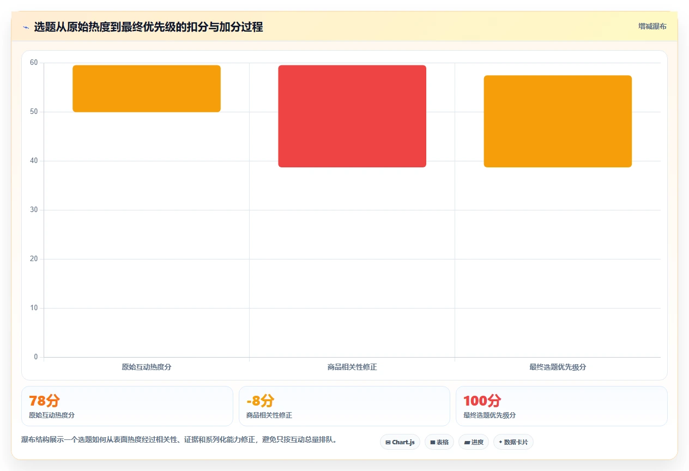Click the y-axis value 30
The height and width of the screenshot is (471, 689).
pos(34,210)
